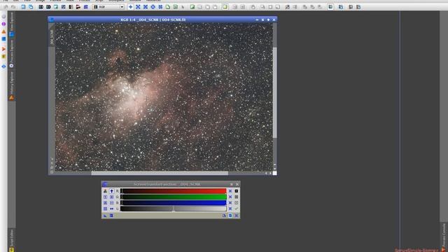Toggle black point readout in ScreenTransferFunction

pos(237,191)
